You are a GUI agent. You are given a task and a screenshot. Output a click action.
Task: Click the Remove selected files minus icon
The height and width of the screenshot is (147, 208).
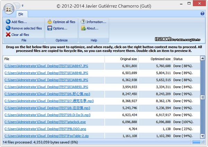click(8, 28)
